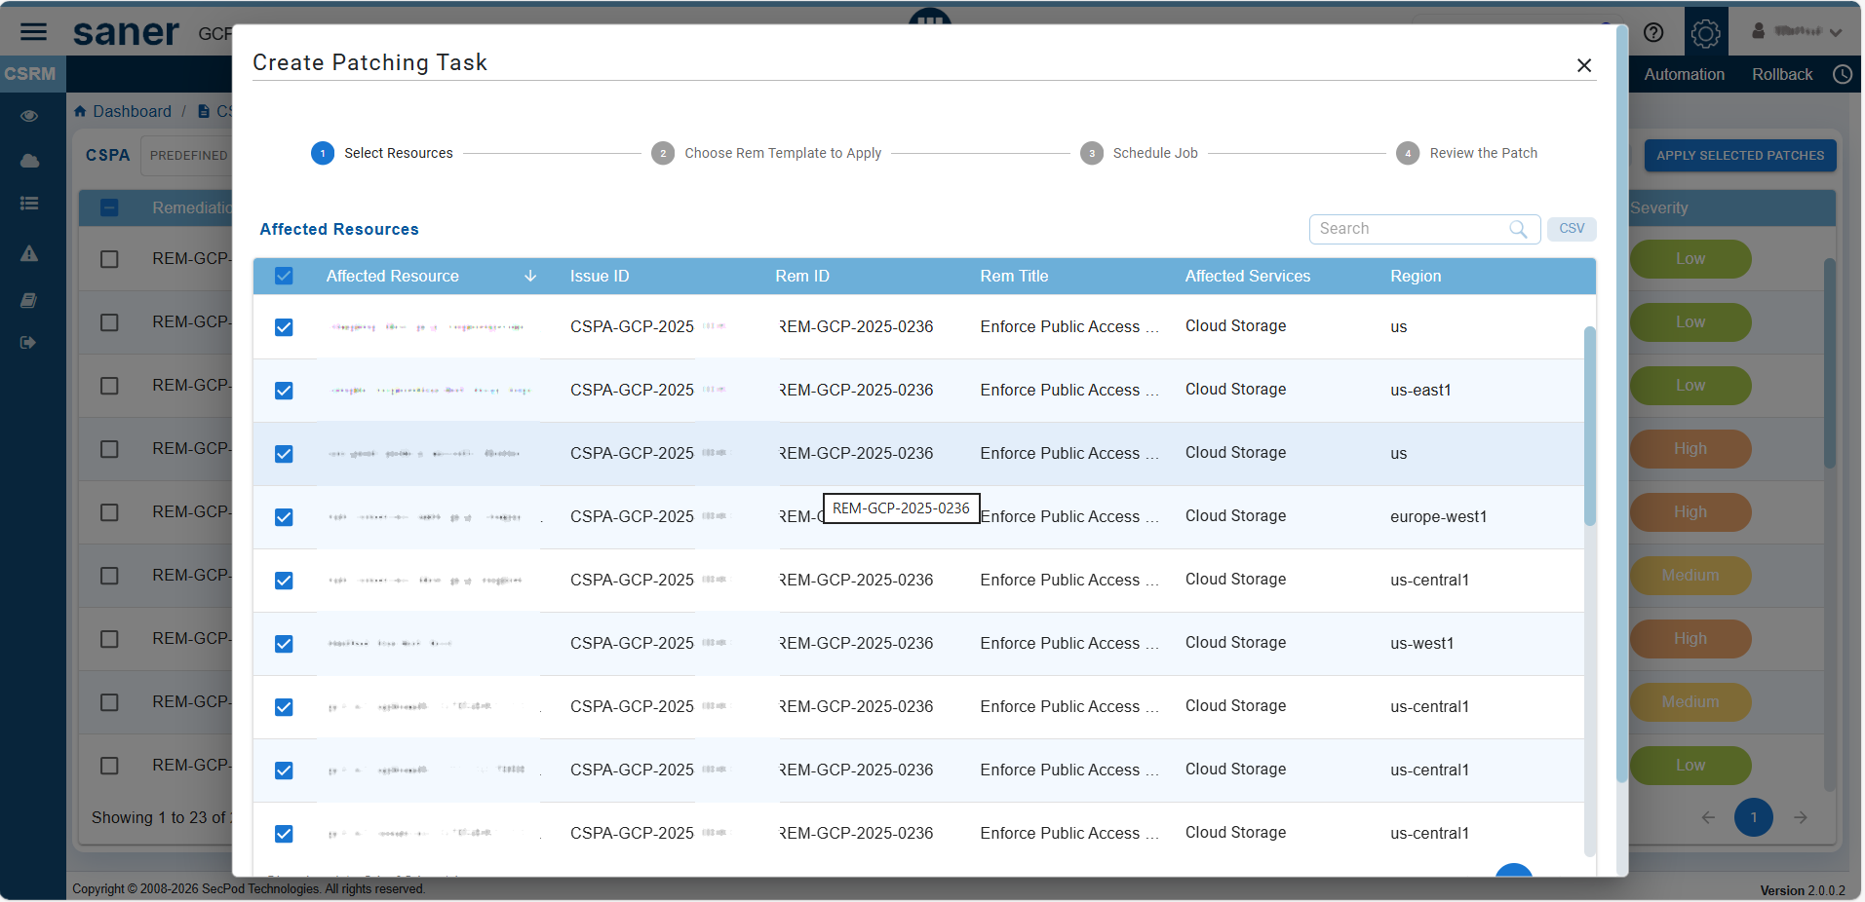Close the Create Patching Task dialog
Screen dimensions: 1865x902
[x=1584, y=65]
